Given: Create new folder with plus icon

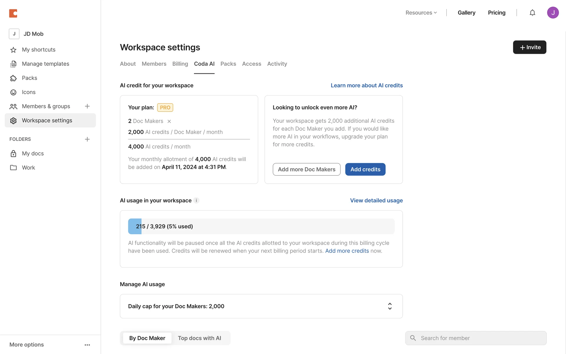Looking at the screenshot, I should [87, 139].
